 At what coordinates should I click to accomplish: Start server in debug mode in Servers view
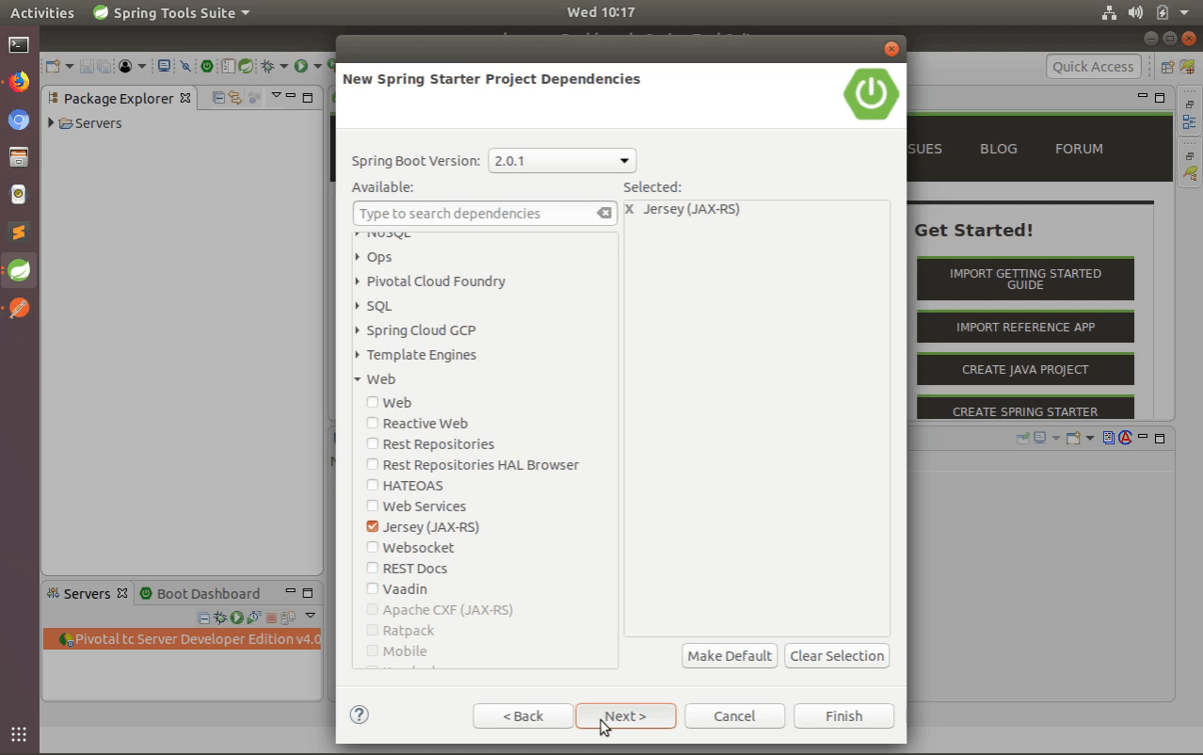point(220,618)
